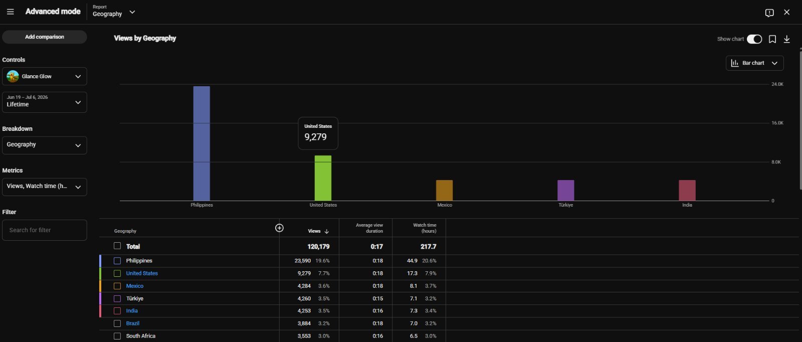Click the Philippines row label
This screenshot has height=342, width=802.
tap(139, 261)
